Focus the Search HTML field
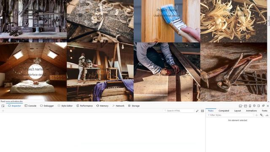The height and width of the screenshot is (152, 270). 178,111
